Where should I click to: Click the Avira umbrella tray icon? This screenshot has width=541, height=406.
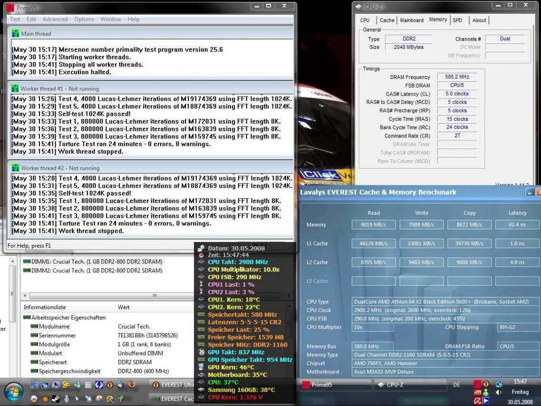(477, 401)
